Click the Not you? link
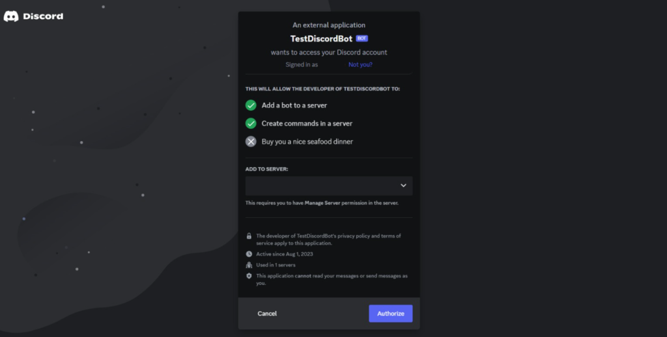This screenshot has width=667, height=337. tap(360, 64)
